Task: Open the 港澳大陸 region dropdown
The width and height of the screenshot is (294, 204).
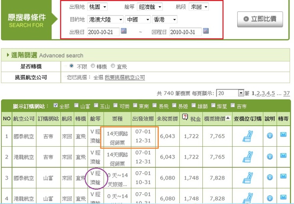Action: coord(105,20)
